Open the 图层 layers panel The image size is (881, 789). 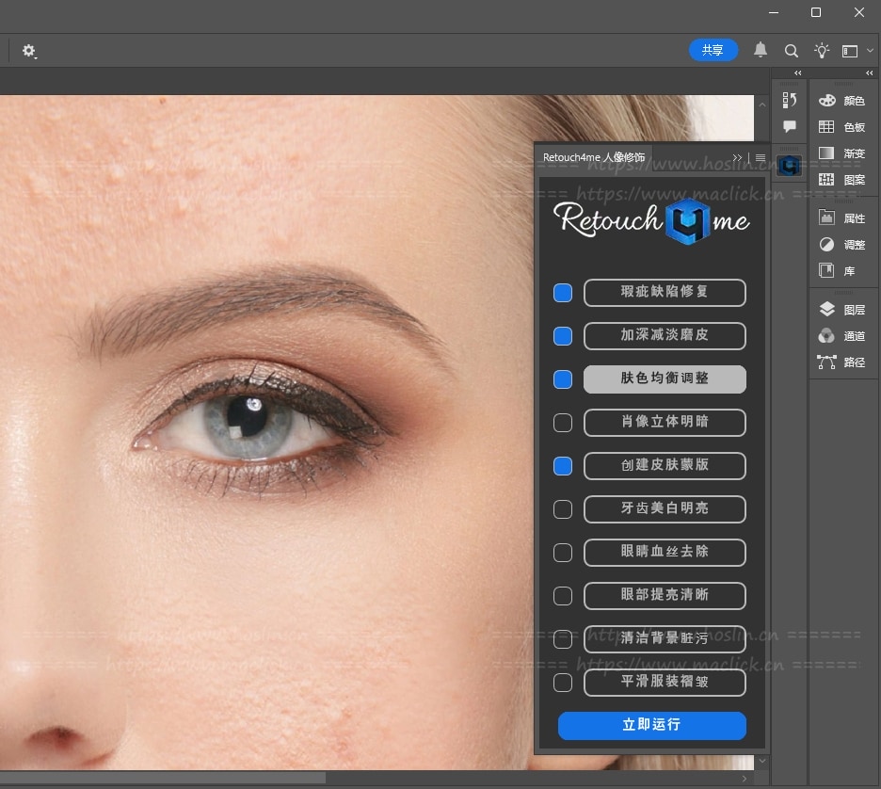tap(842, 310)
